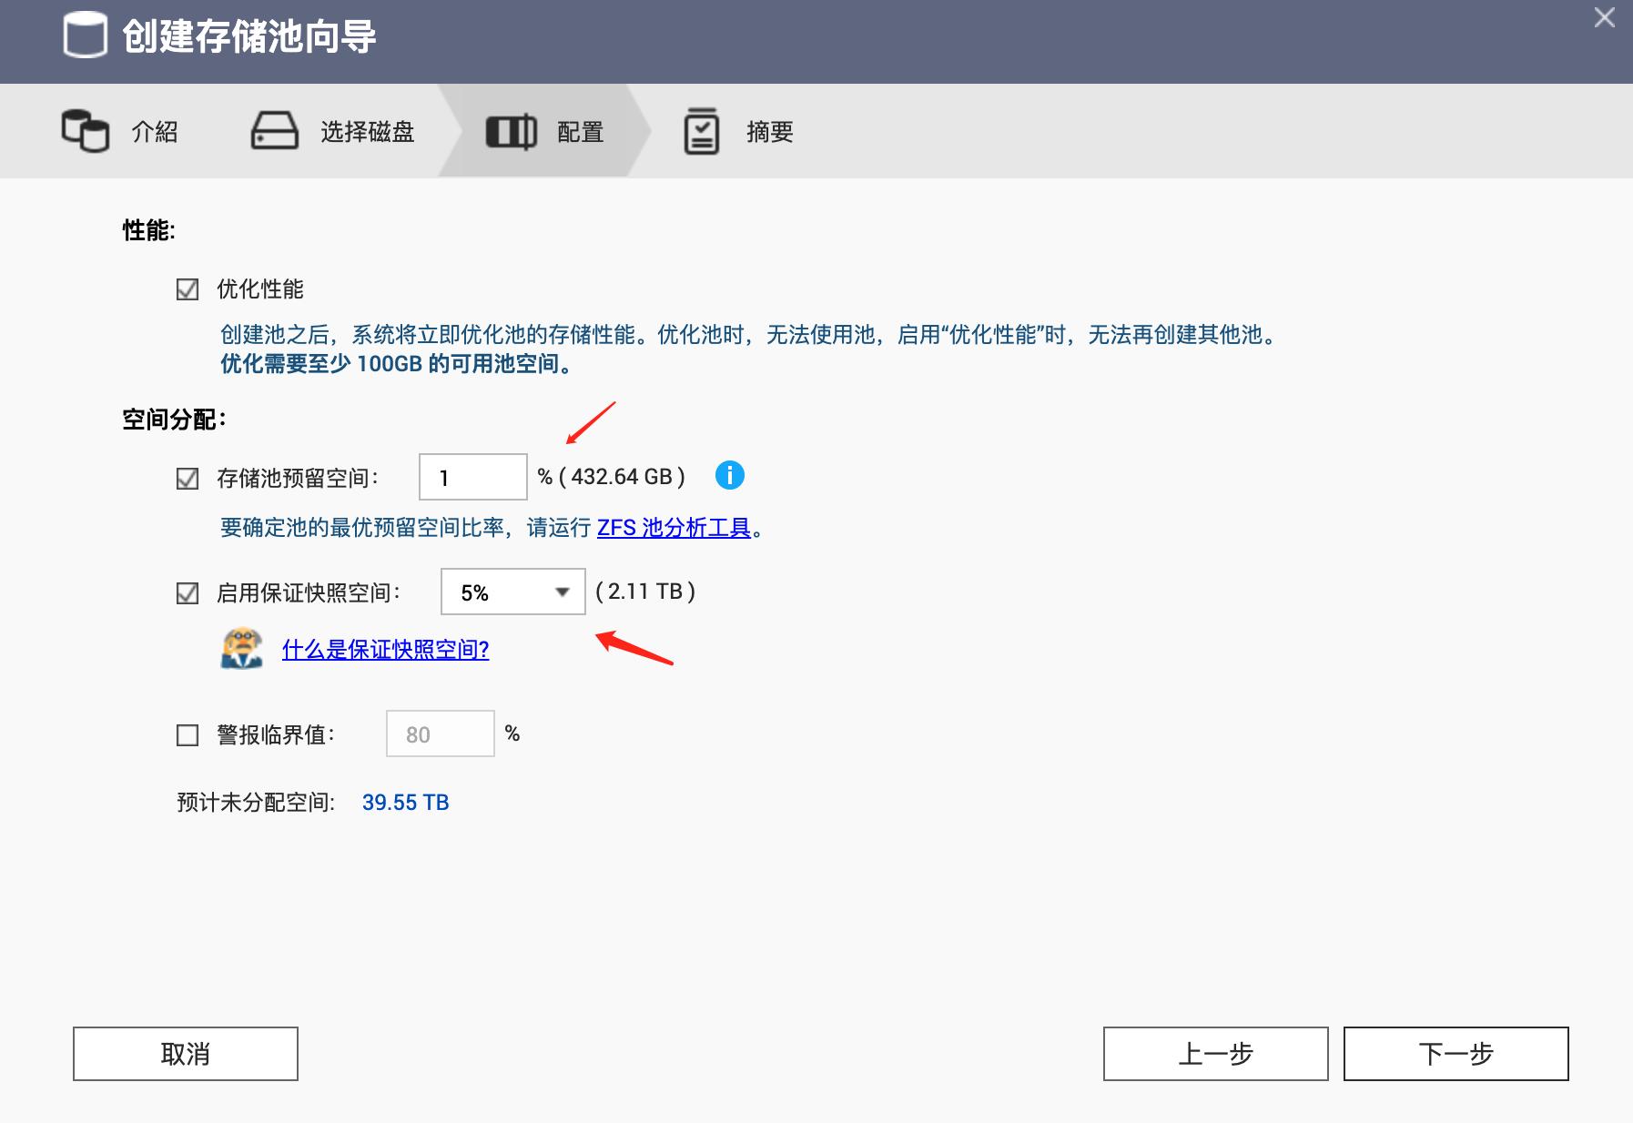Click the reserved space percentage input field

(472, 475)
